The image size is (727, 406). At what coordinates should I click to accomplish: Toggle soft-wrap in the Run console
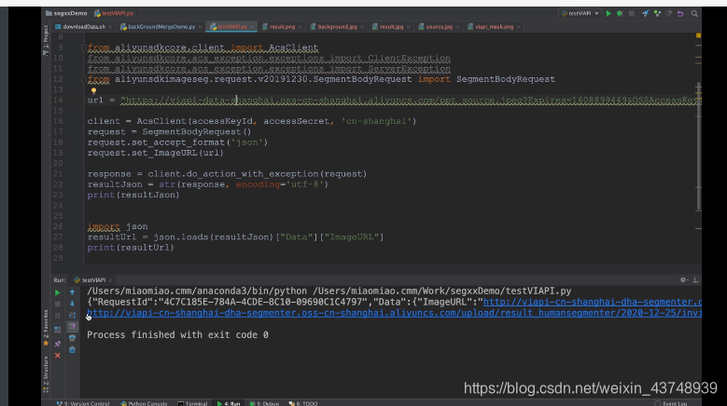73,316
